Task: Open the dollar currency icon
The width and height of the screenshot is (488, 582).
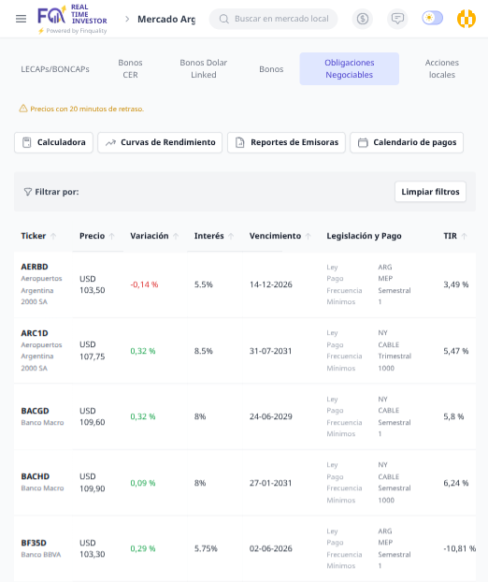Action: [363, 19]
